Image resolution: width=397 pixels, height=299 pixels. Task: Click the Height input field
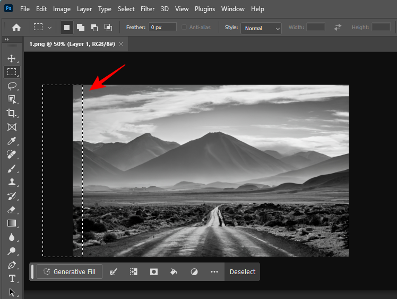click(381, 27)
